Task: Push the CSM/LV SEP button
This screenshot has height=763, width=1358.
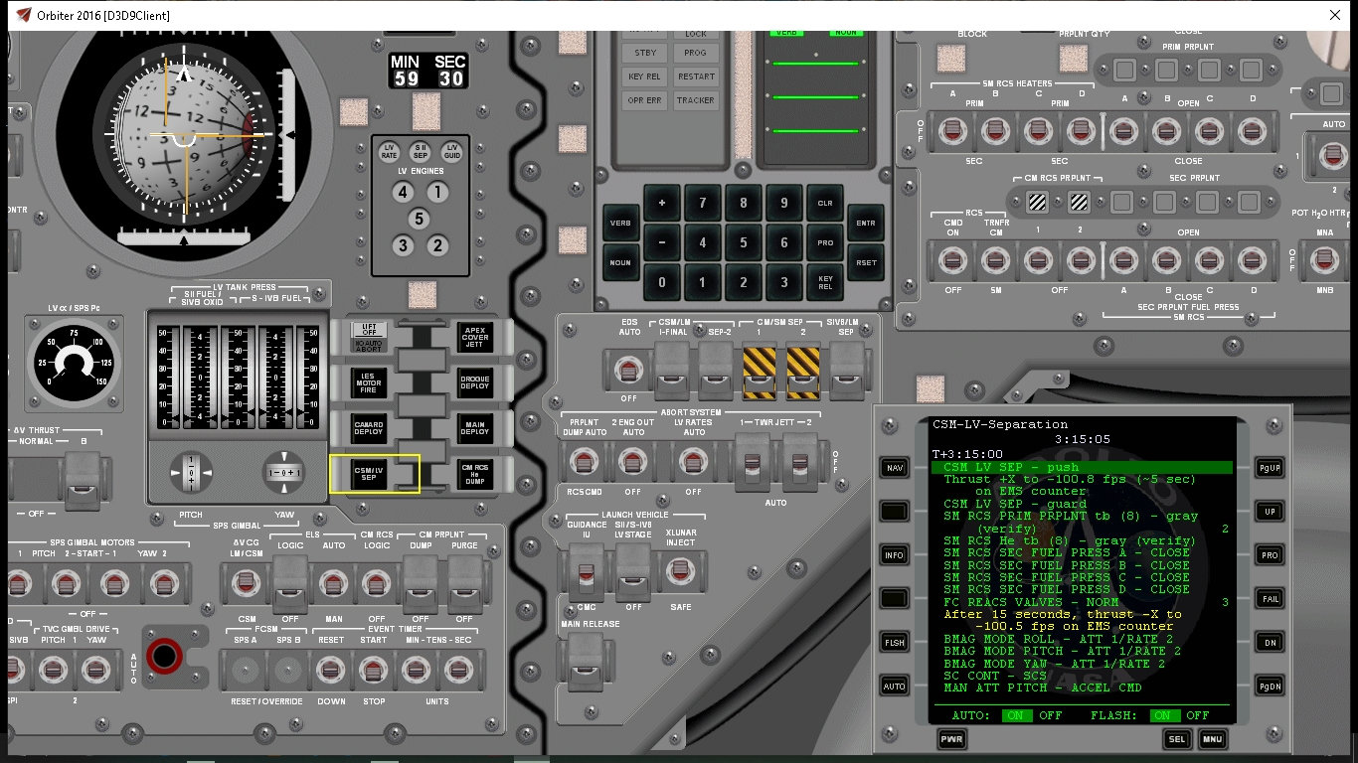Action: [x=369, y=472]
